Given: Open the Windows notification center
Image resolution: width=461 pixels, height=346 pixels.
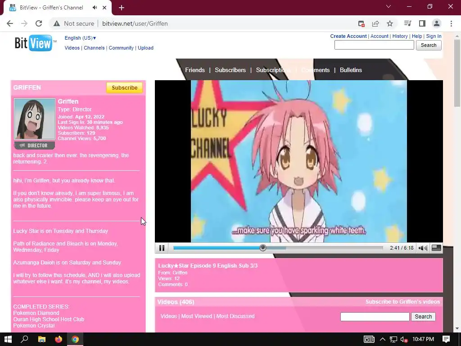Looking at the screenshot, I should tap(446, 339).
